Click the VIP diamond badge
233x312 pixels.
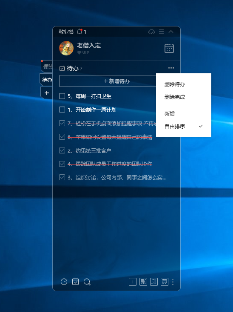point(83,52)
